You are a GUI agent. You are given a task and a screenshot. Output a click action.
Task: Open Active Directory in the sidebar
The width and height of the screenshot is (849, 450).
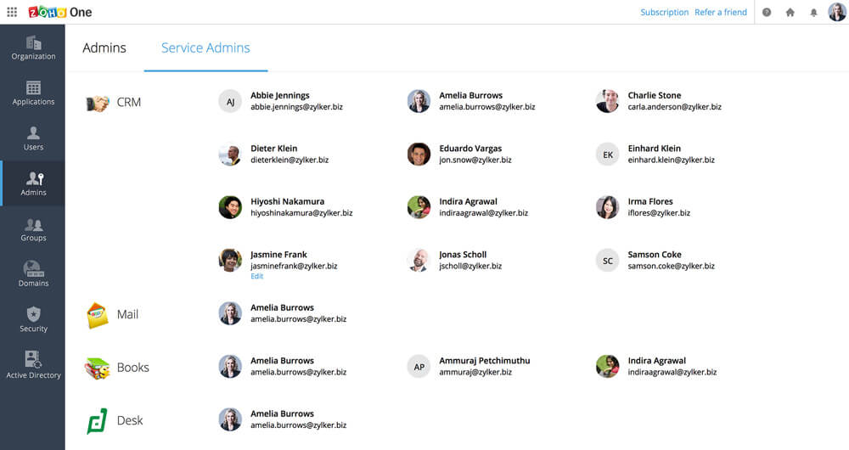[x=33, y=365]
